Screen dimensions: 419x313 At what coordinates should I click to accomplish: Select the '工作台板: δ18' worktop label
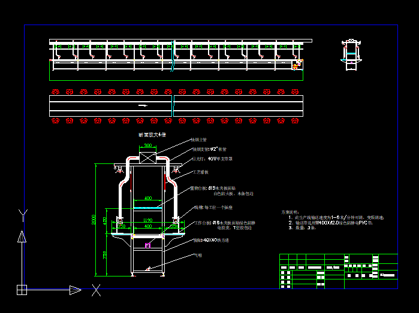225,223
